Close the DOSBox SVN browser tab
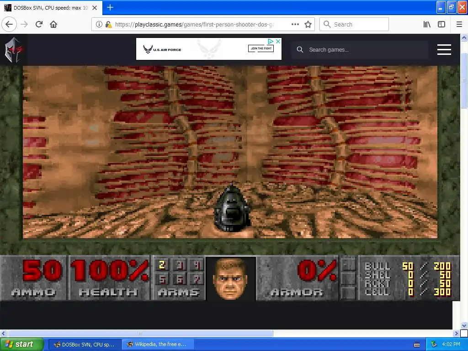Image resolution: width=468 pixels, height=351 pixels. point(95,8)
